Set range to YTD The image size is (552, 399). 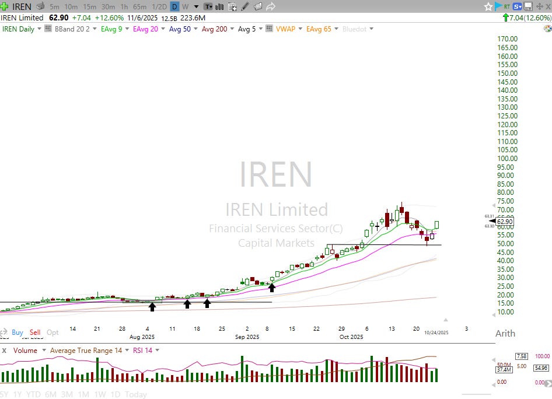click(x=33, y=394)
